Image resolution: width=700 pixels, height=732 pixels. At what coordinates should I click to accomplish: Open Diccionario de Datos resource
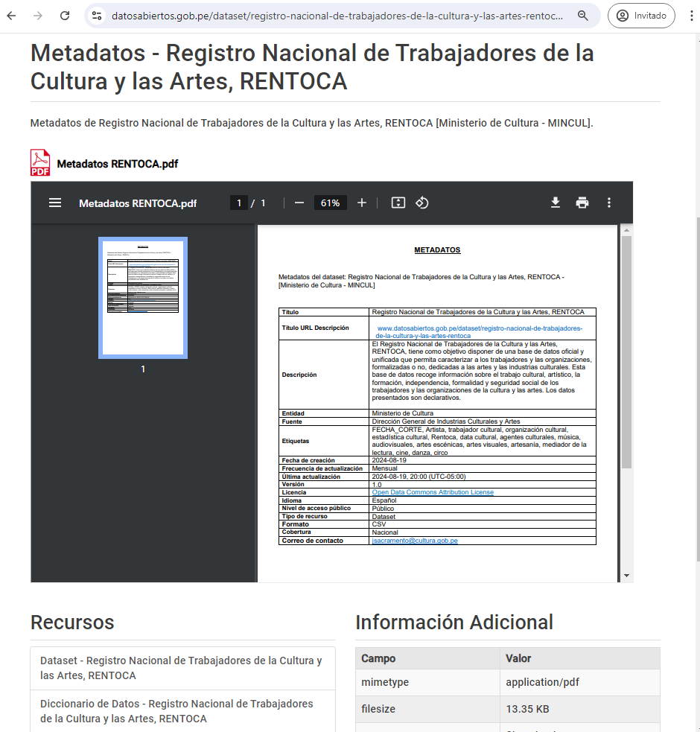pos(176,711)
